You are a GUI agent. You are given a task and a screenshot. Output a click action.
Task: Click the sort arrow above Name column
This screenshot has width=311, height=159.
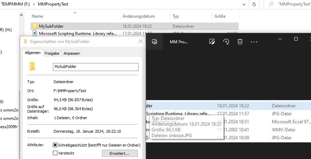(75, 13)
